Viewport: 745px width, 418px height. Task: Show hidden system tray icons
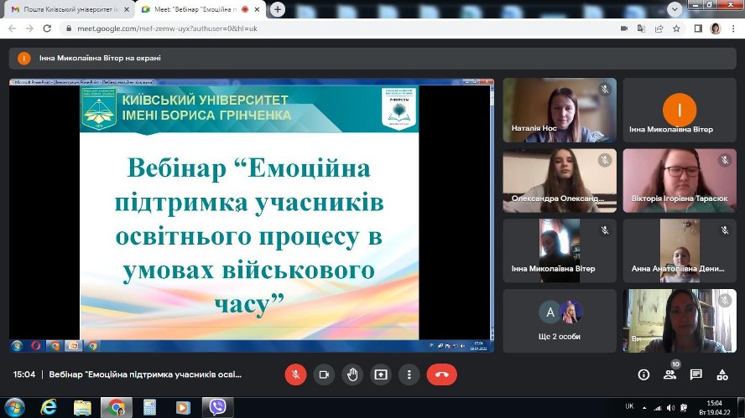(x=644, y=408)
